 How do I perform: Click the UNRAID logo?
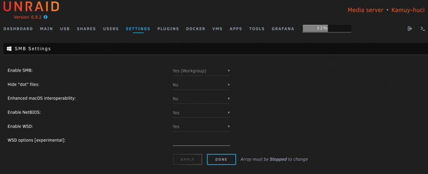pyautogui.click(x=31, y=6)
